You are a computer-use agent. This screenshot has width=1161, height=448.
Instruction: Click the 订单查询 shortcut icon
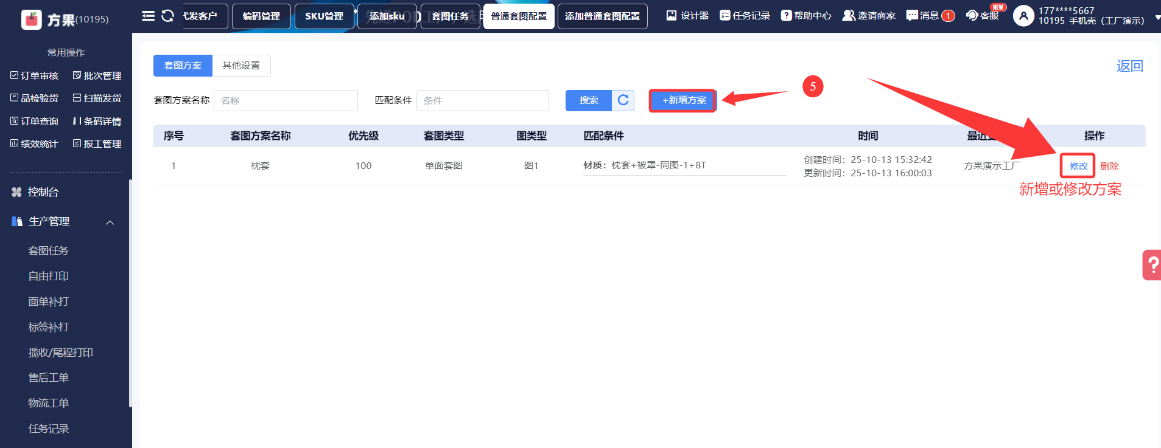coord(15,121)
